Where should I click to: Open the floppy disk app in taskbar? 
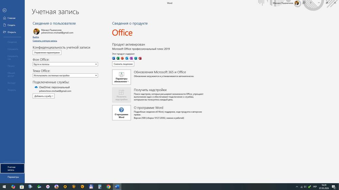[x=91, y=187]
